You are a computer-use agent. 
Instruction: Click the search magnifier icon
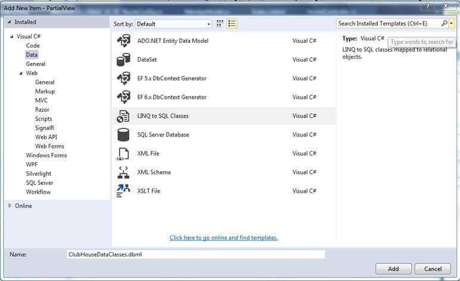445,23
